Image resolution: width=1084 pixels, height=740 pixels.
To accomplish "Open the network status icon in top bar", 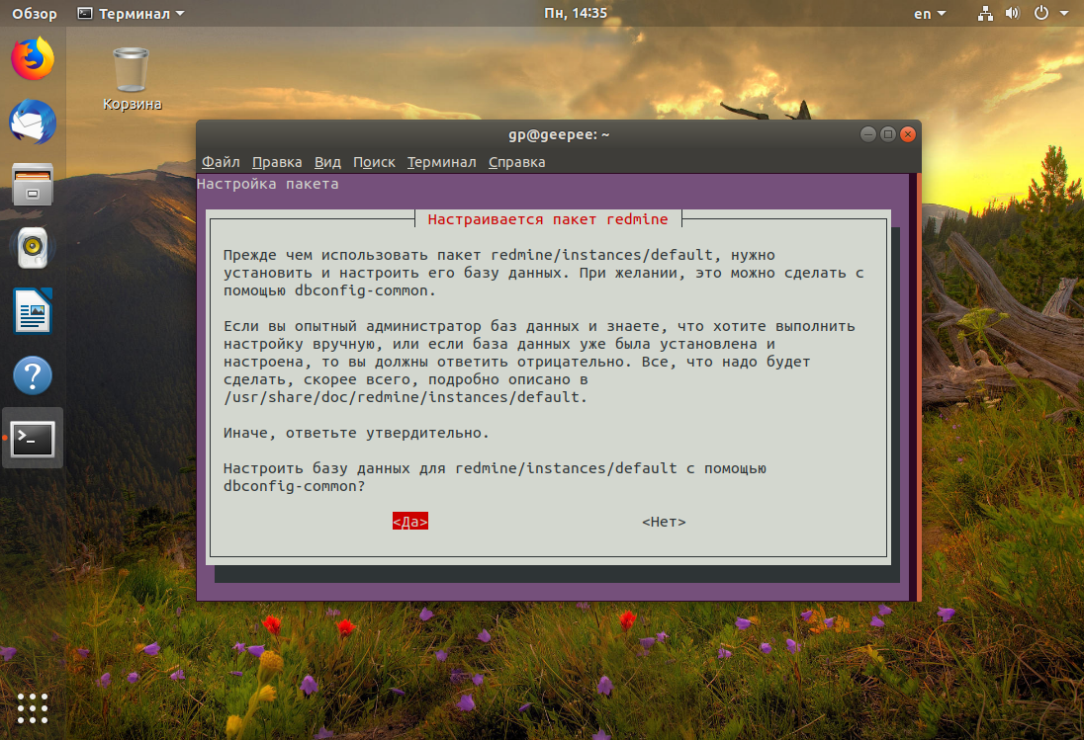I will 985,13.
